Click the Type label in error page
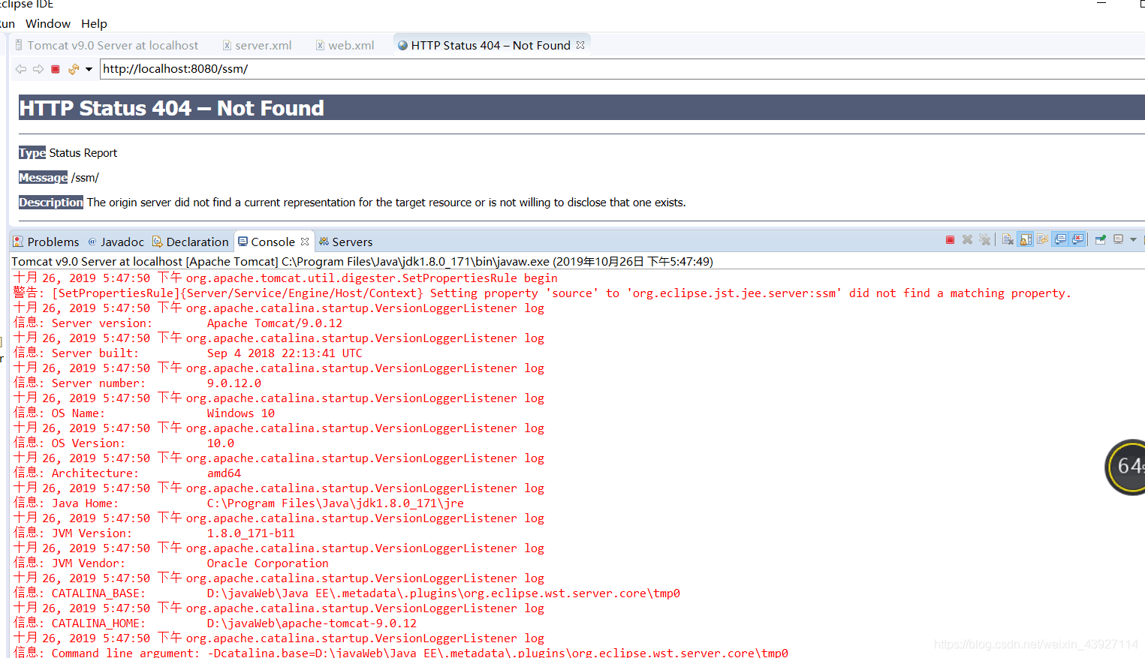The height and width of the screenshot is (658, 1145). coord(32,153)
